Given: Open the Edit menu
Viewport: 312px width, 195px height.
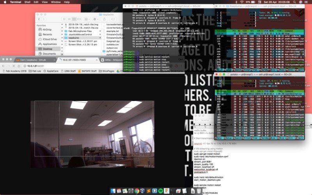Looking at the screenshot, I should click(36, 2).
